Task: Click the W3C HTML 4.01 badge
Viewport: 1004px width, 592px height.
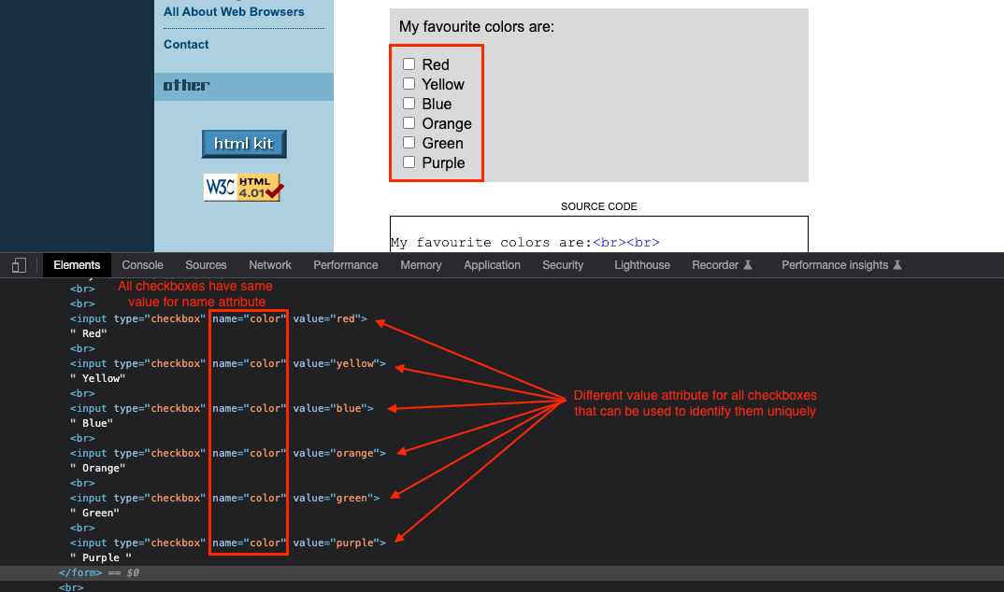Action: pos(243,187)
